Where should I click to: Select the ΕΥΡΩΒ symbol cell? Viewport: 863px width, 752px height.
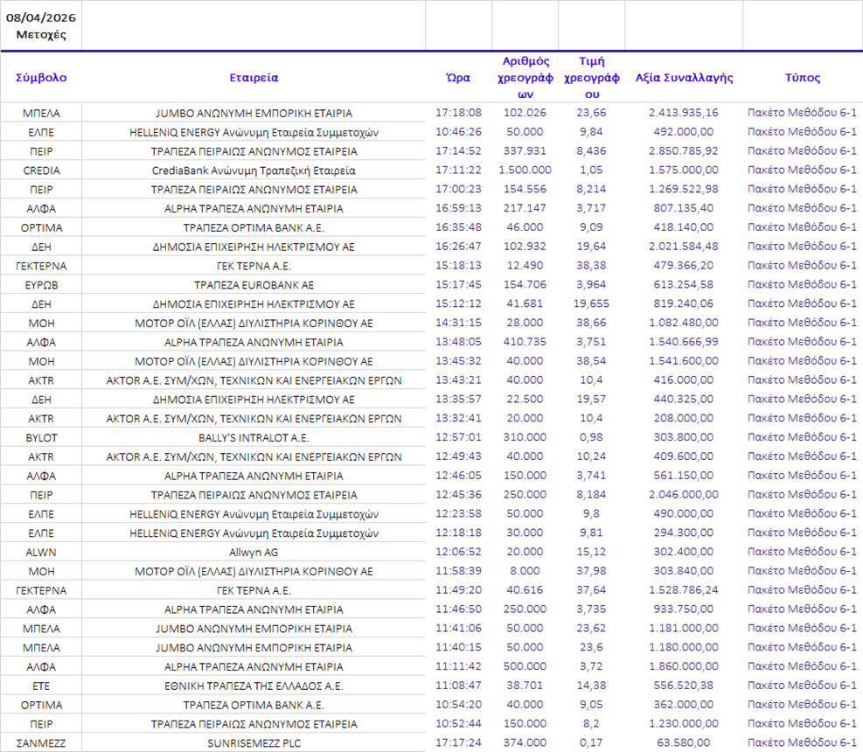click(x=41, y=285)
